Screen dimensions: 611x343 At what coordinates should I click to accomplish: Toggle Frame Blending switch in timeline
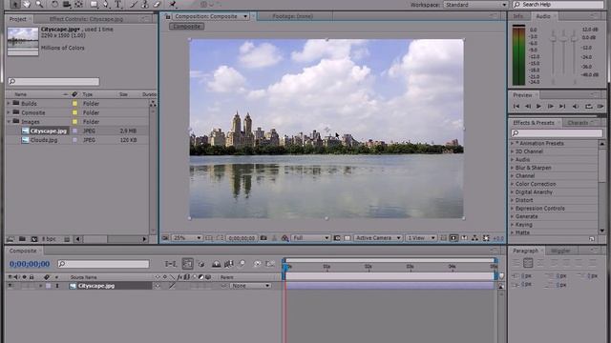tap(229, 264)
